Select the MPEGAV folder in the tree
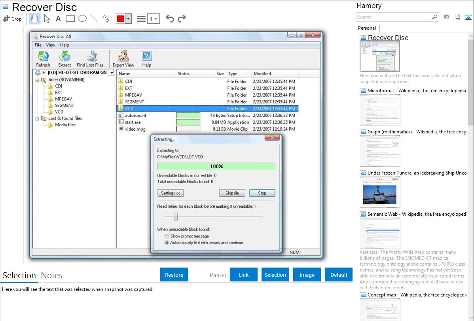Screen dimensions: 474x321 pyautogui.click(x=63, y=99)
